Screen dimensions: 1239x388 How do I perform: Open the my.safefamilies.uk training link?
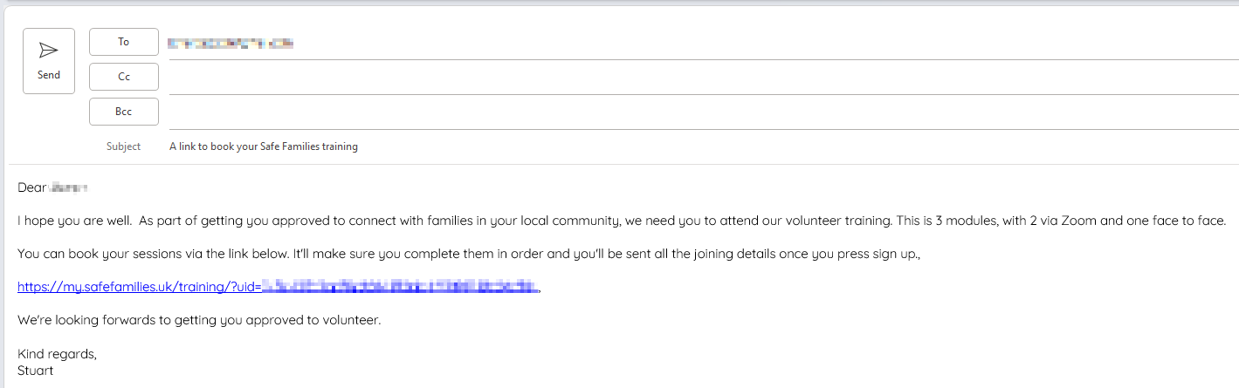tap(138, 286)
